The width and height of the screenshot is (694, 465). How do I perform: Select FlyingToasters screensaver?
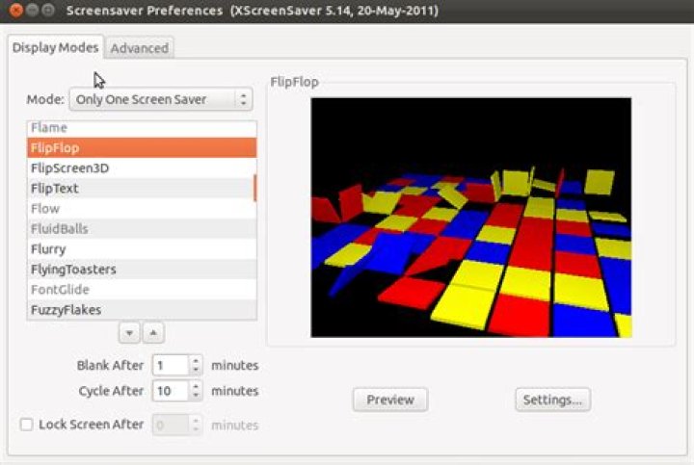[142, 270]
